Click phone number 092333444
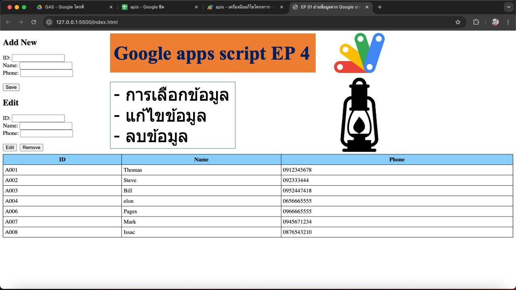 (296, 180)
